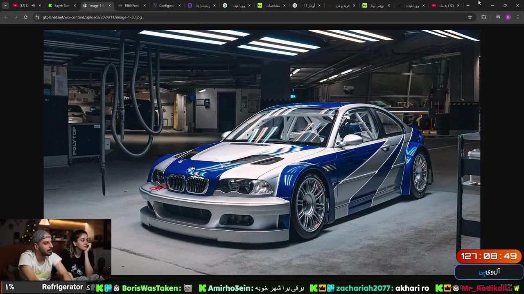Open the Chrome three-dot menu
The width and height of the screenshot is (524, 294).
point(518,17)
